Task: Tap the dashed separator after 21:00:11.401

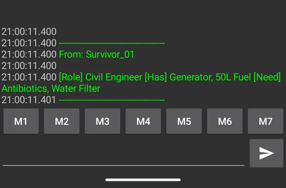Action: (112, 100)
